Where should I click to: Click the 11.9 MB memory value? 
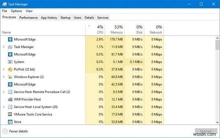(117, 47)
